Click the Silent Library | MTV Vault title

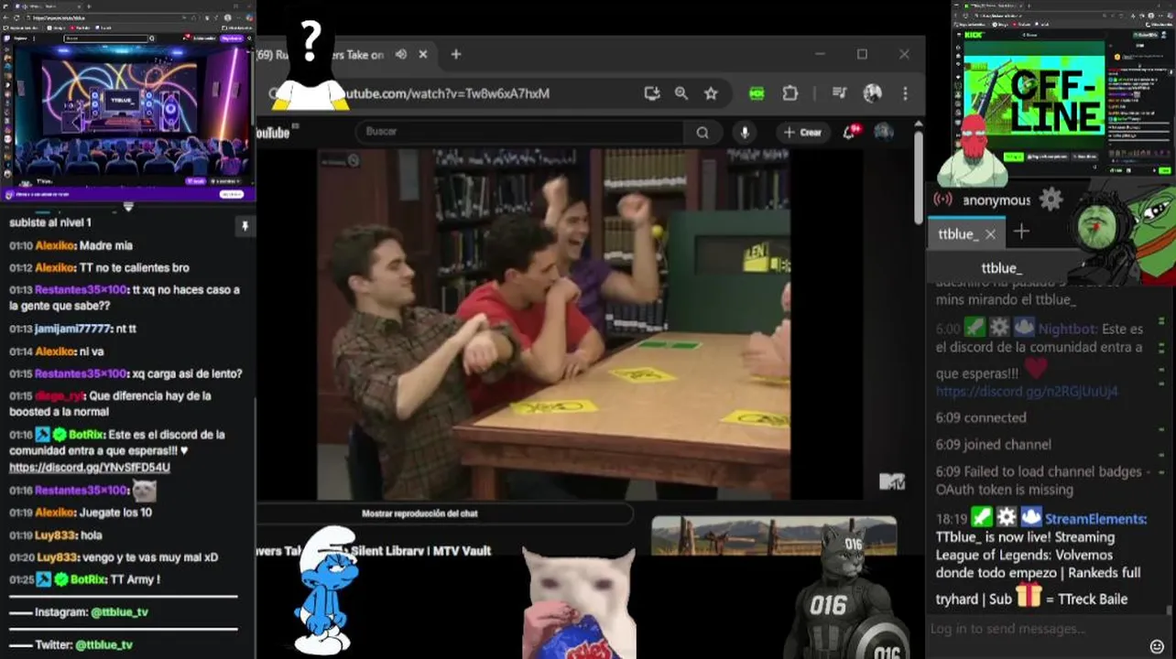click(376, 551)
